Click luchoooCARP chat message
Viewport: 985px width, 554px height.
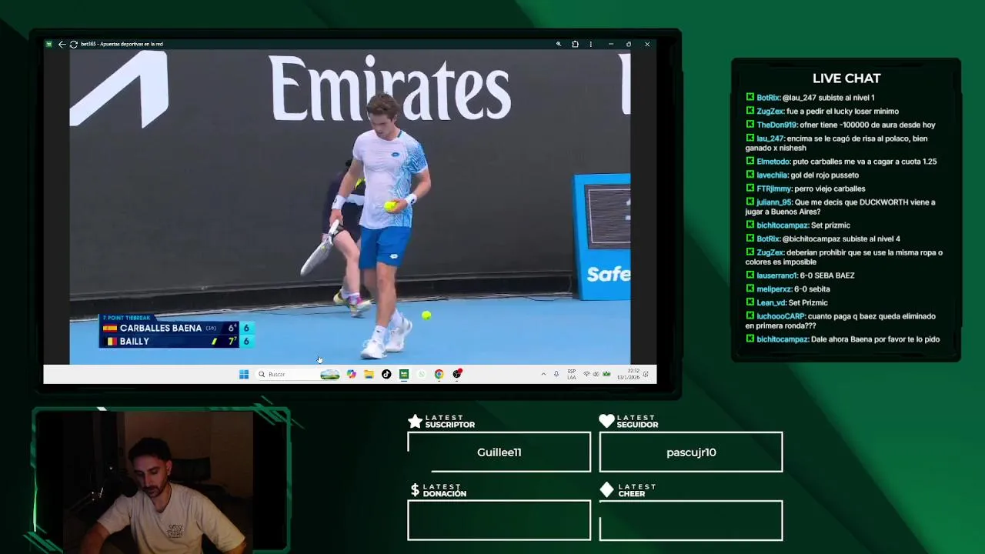click(x=841, y=321)
